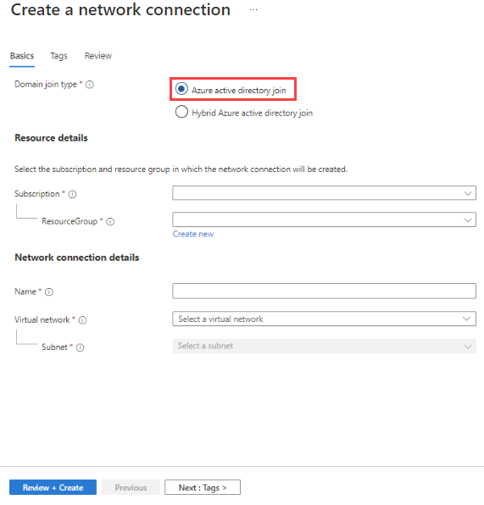
Task: Click the Review + Create button
Action: [x=53, y=487]
